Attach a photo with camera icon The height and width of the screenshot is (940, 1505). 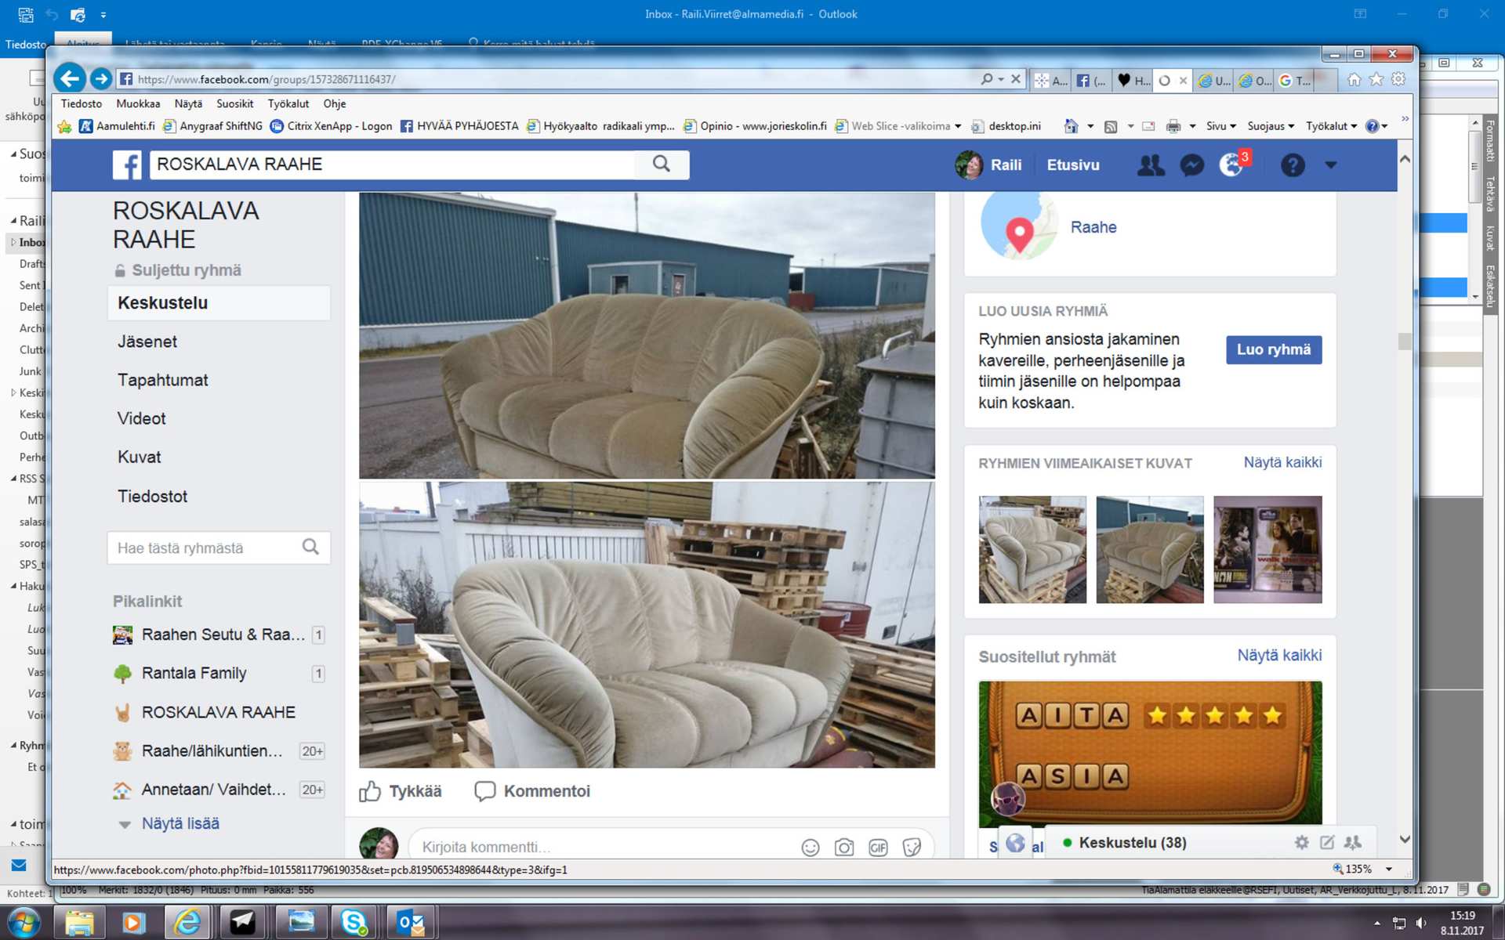tap(844, 848)
